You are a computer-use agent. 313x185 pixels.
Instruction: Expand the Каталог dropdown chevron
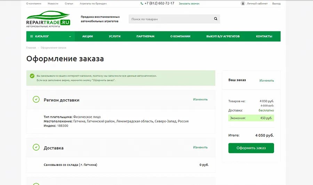[x=70, y=37]
